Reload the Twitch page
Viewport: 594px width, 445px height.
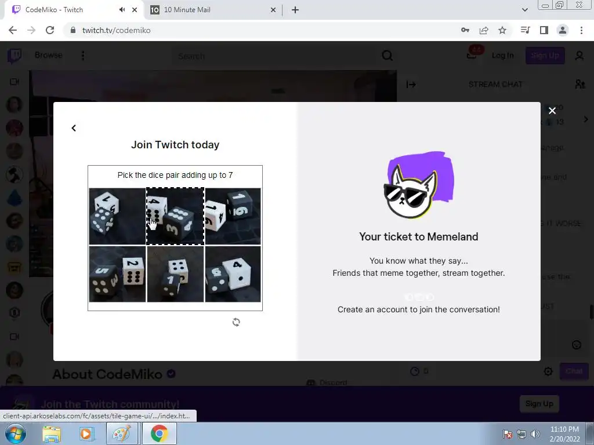click(x=50, y=30)
